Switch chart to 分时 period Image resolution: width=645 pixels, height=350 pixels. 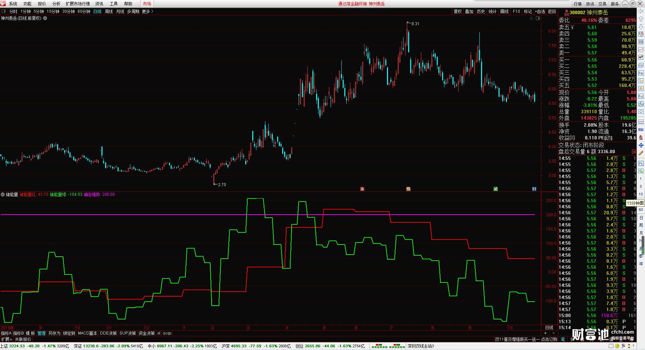pos(13,11)
